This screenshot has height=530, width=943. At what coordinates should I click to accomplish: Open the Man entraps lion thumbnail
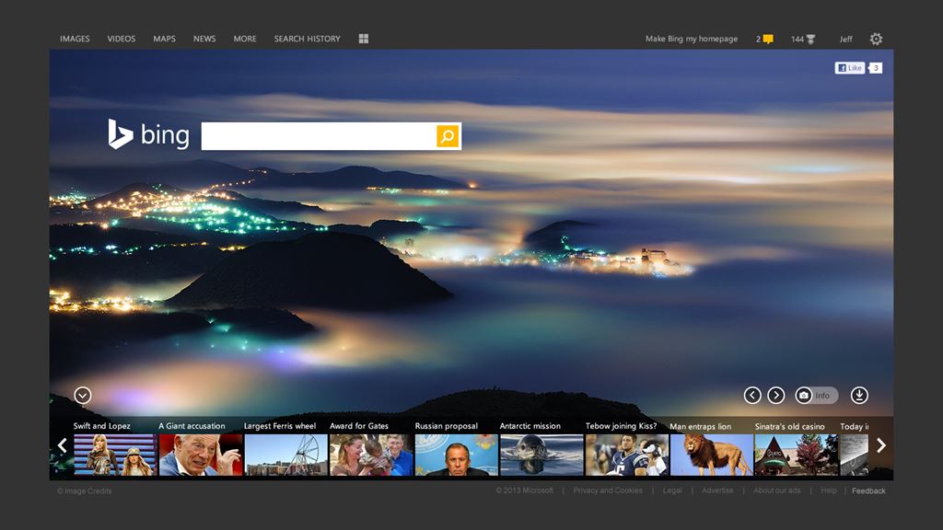coord(712,455)
